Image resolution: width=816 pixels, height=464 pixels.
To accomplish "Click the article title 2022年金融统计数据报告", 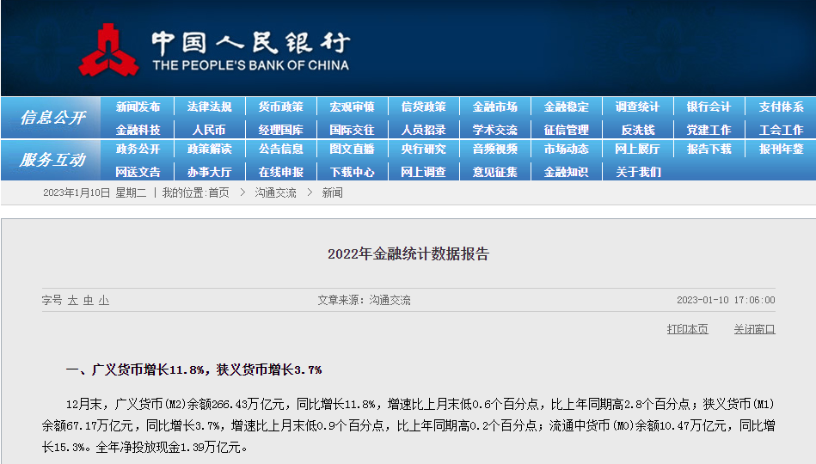I will [x=408, y=253].
